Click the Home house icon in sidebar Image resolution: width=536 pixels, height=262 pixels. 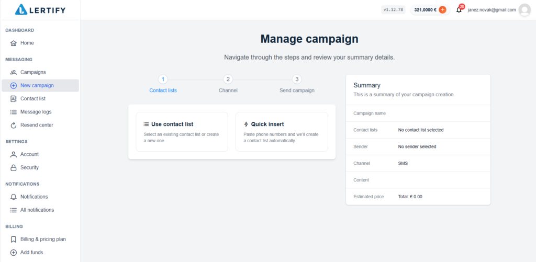coord(14,43)
